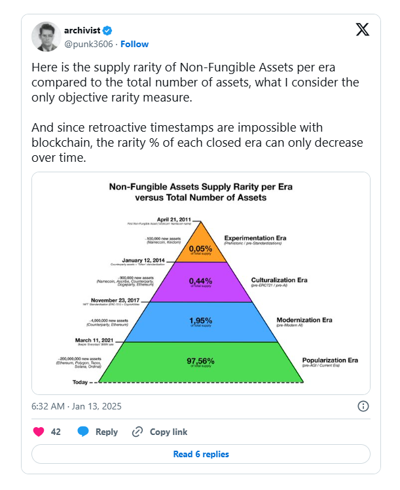Select the purple Culturalization Era pyramid segment
Image resolution: width=400 pixels, height=490 pixels.
[x=202, y=282]
